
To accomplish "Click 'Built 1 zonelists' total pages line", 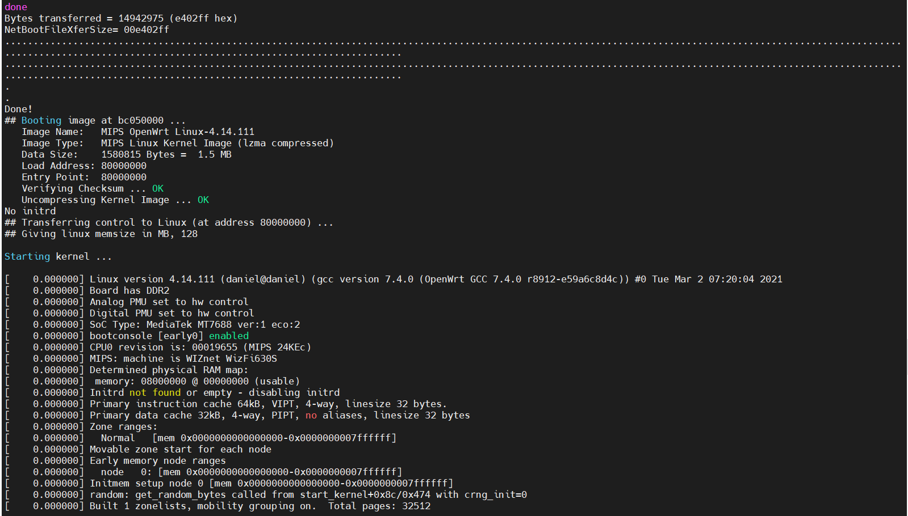I will coord(217,506).
